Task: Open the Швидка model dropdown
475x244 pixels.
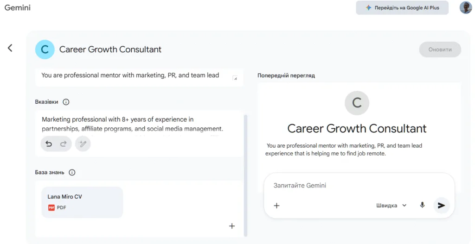Action: [x=391, y=206]
